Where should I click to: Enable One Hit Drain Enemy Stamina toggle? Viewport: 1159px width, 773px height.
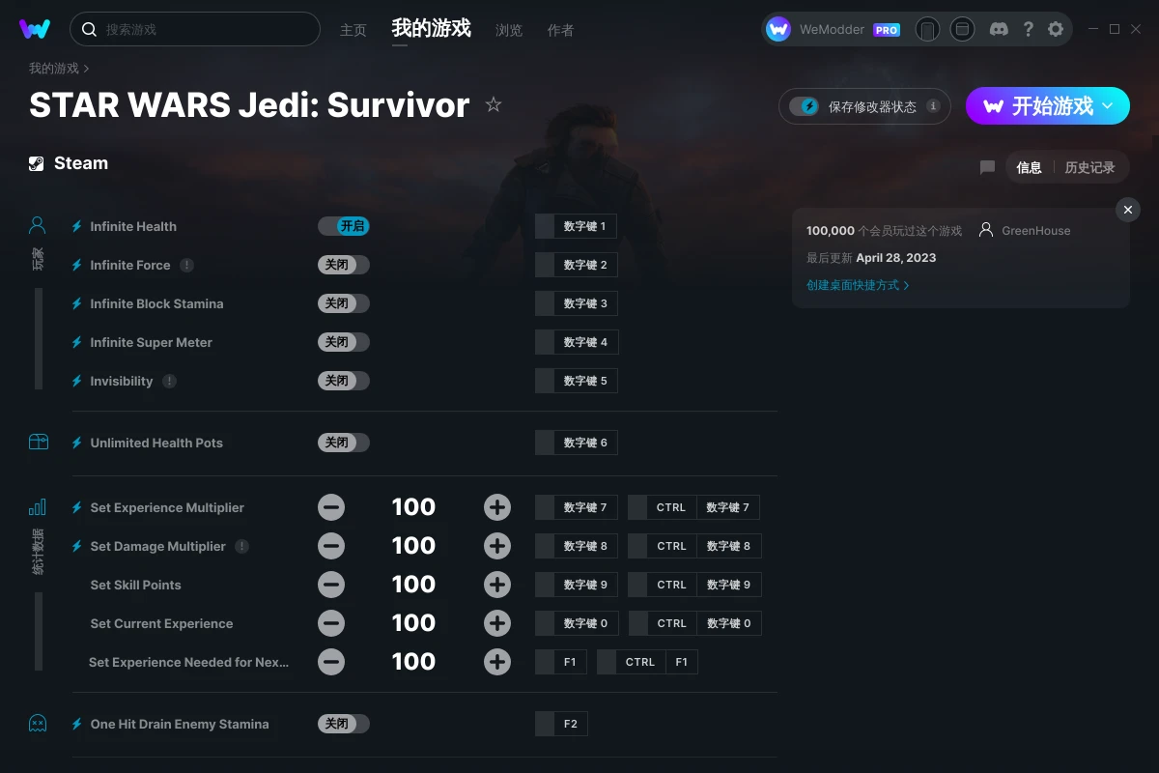click(344, 724)
